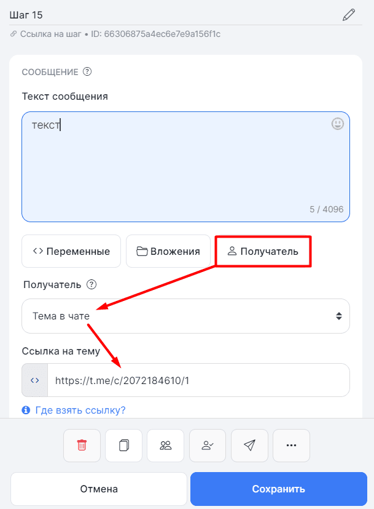Show help for СООБЩЕНИЕ section
374x509 pixels.
pos(87,71)
